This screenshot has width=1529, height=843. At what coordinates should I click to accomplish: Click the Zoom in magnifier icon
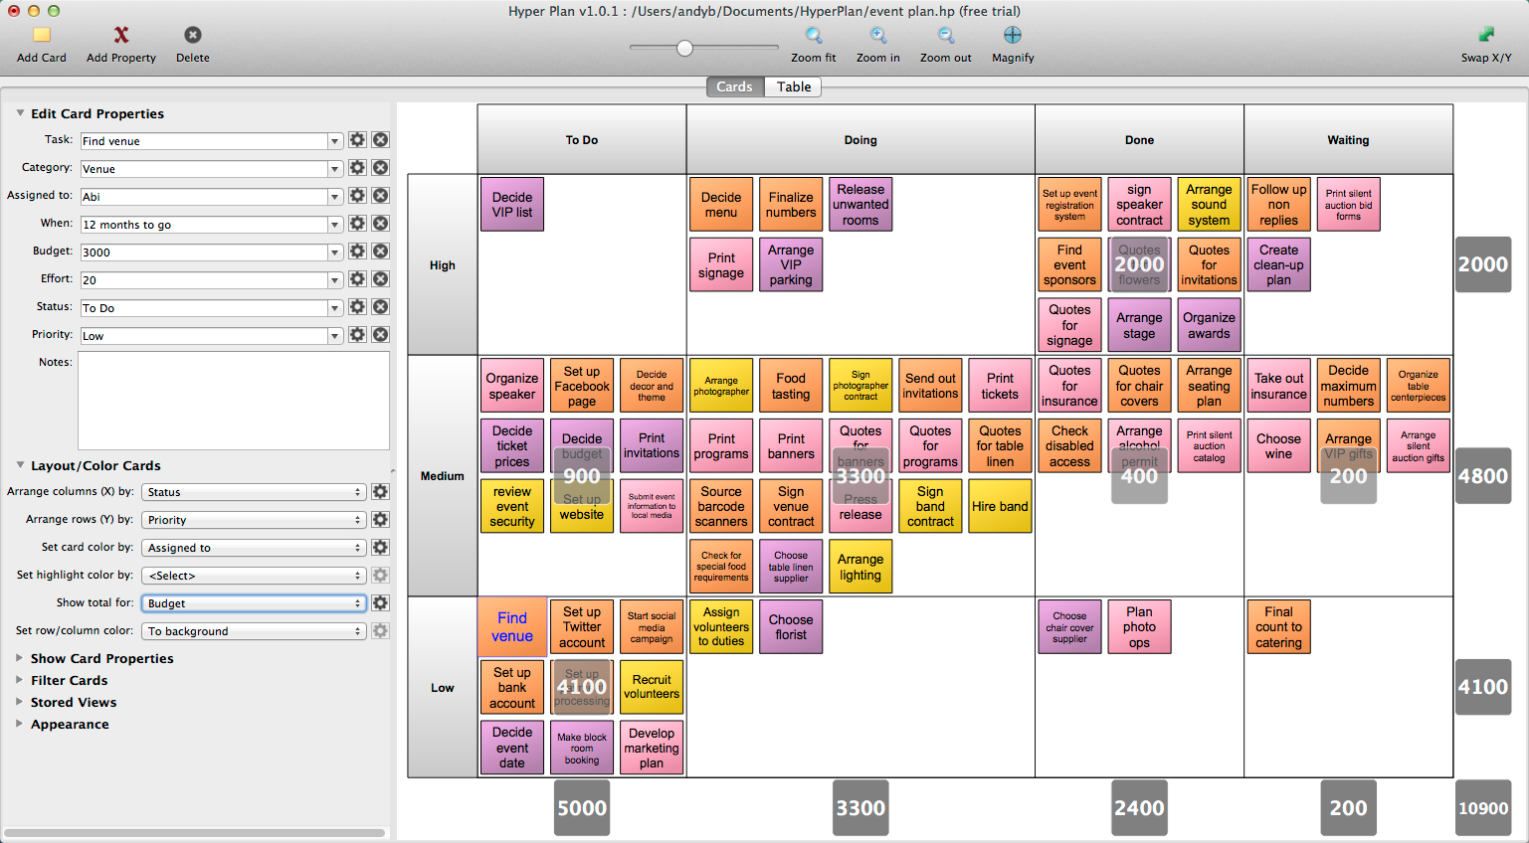[x=878, y=35]
